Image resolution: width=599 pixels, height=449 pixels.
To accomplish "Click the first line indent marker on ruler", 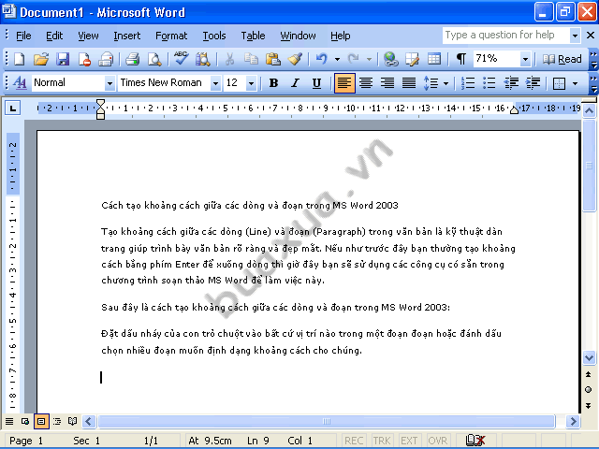I will (x=100, y=102).
